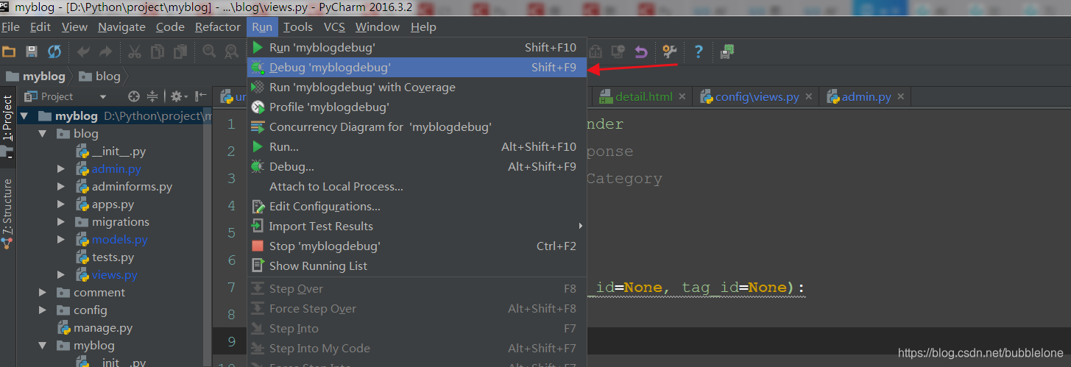This screenshot has height=367, width=1071.
Task: Click Scroll from Source target icon
Action: click(133, 96)
